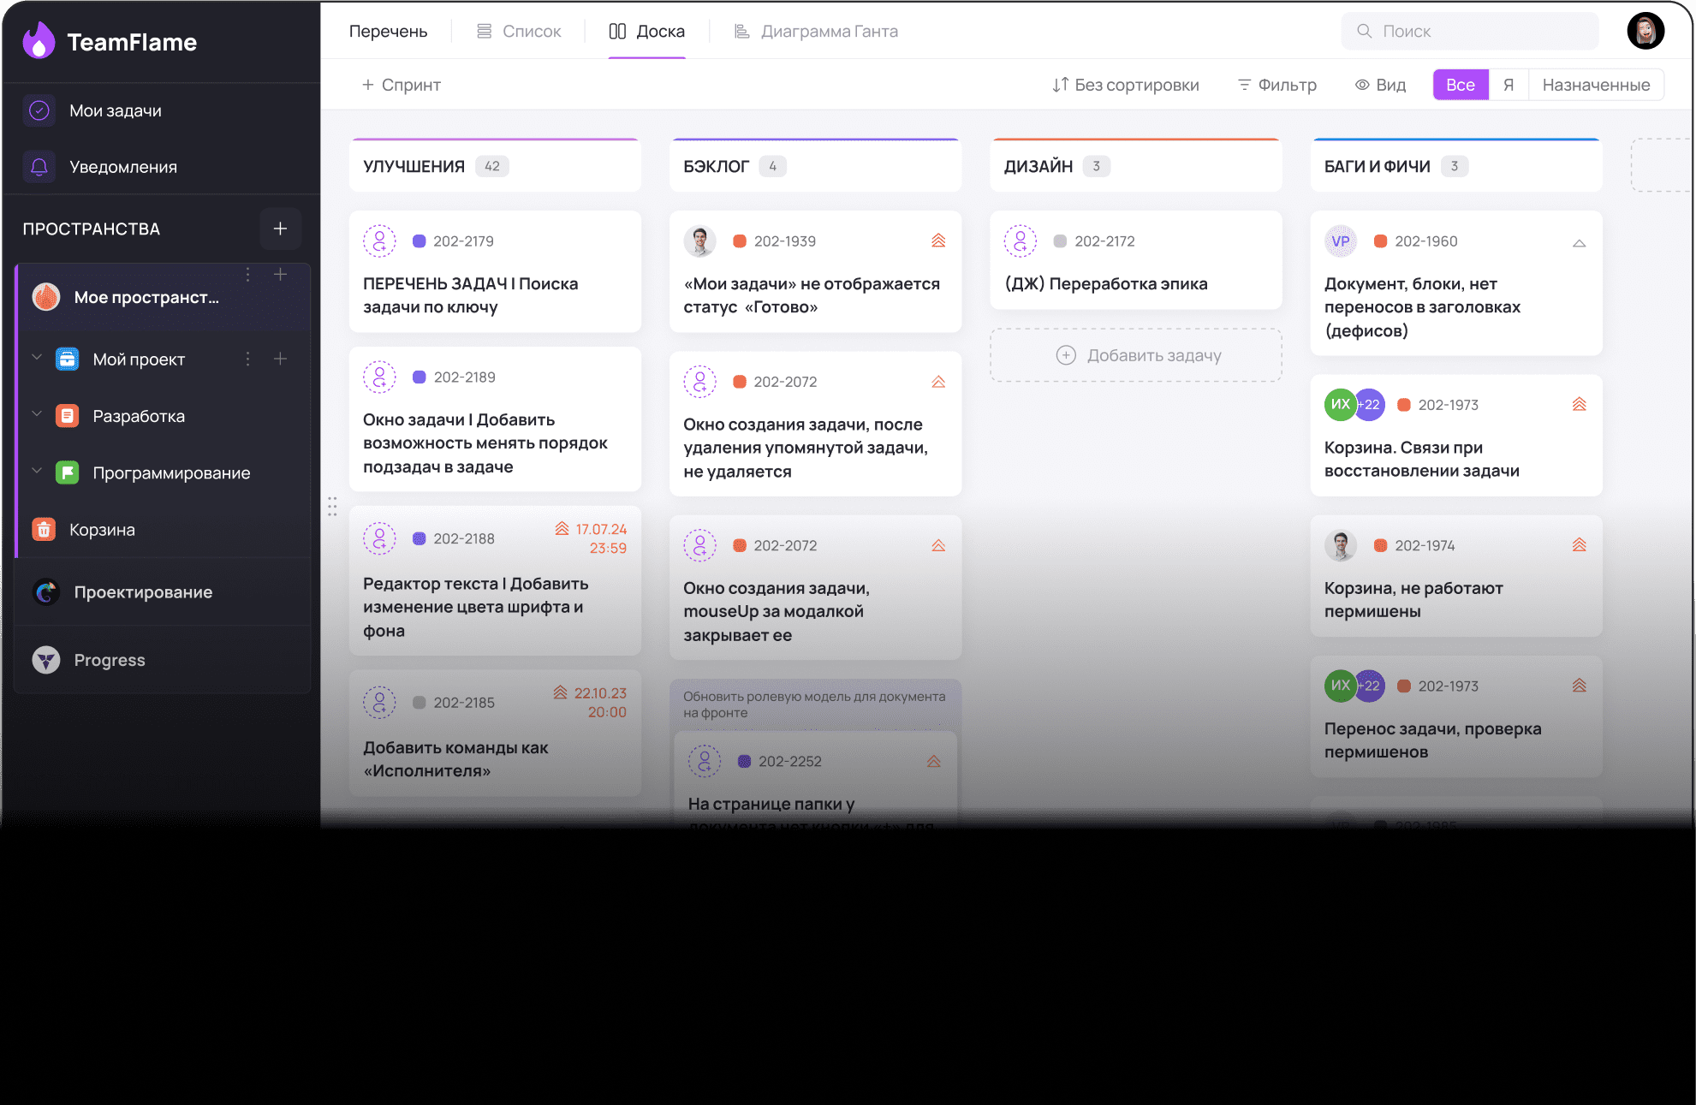Click the TeamFlame flame logo
This screenshot has height=1105, width=1696.
coord(39,41)
